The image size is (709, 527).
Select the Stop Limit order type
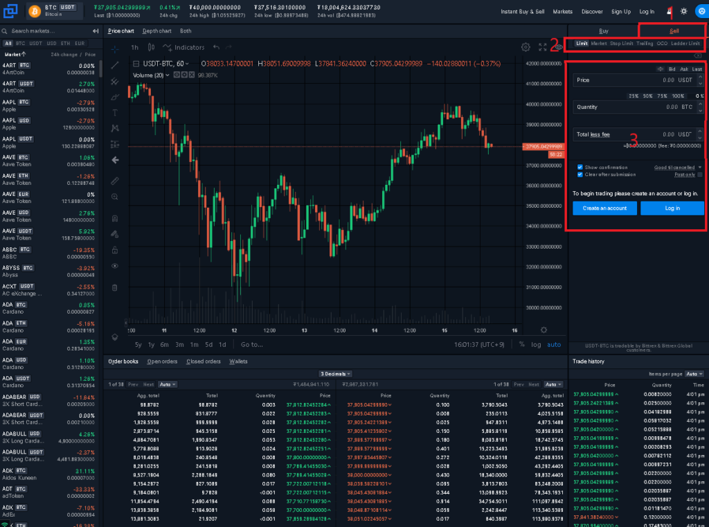pyautogui.click(x=621, y=44)
